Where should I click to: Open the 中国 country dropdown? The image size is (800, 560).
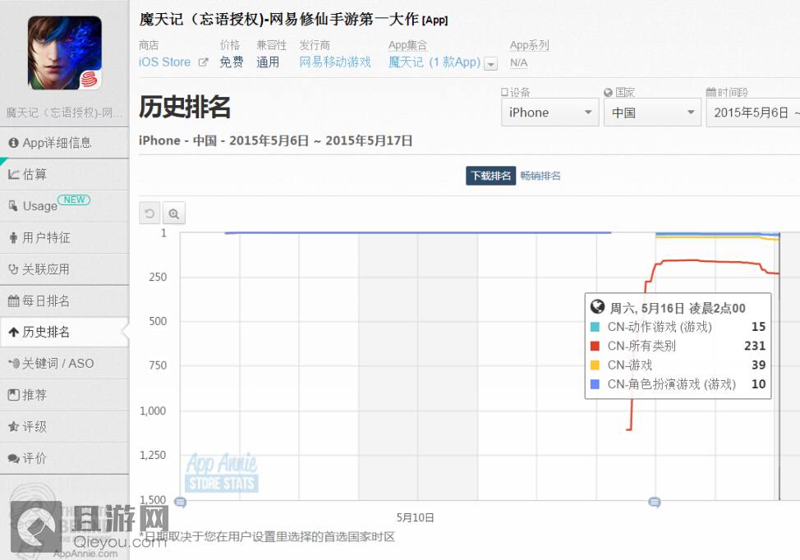tap(652, 112)
